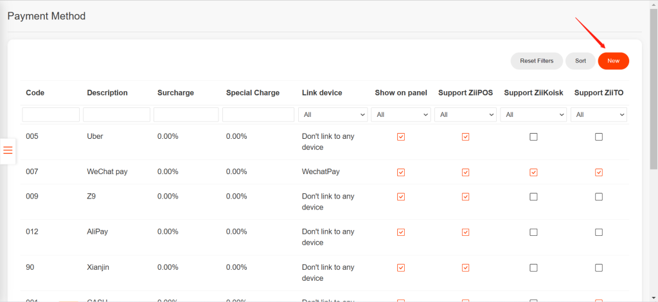Open the Support ZiiPOS filter dropdown
Image resolution: width=658 pixels, height=302 pixels.
click(x=466, y=114)
